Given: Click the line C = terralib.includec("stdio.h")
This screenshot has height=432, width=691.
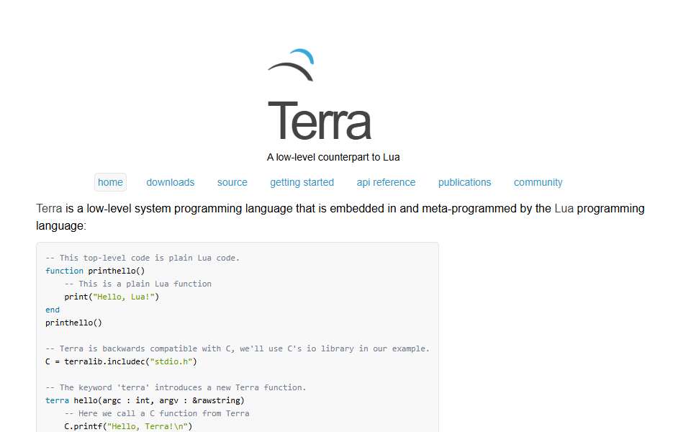Looking at the screenshot, I should click(x=121, y=361).
